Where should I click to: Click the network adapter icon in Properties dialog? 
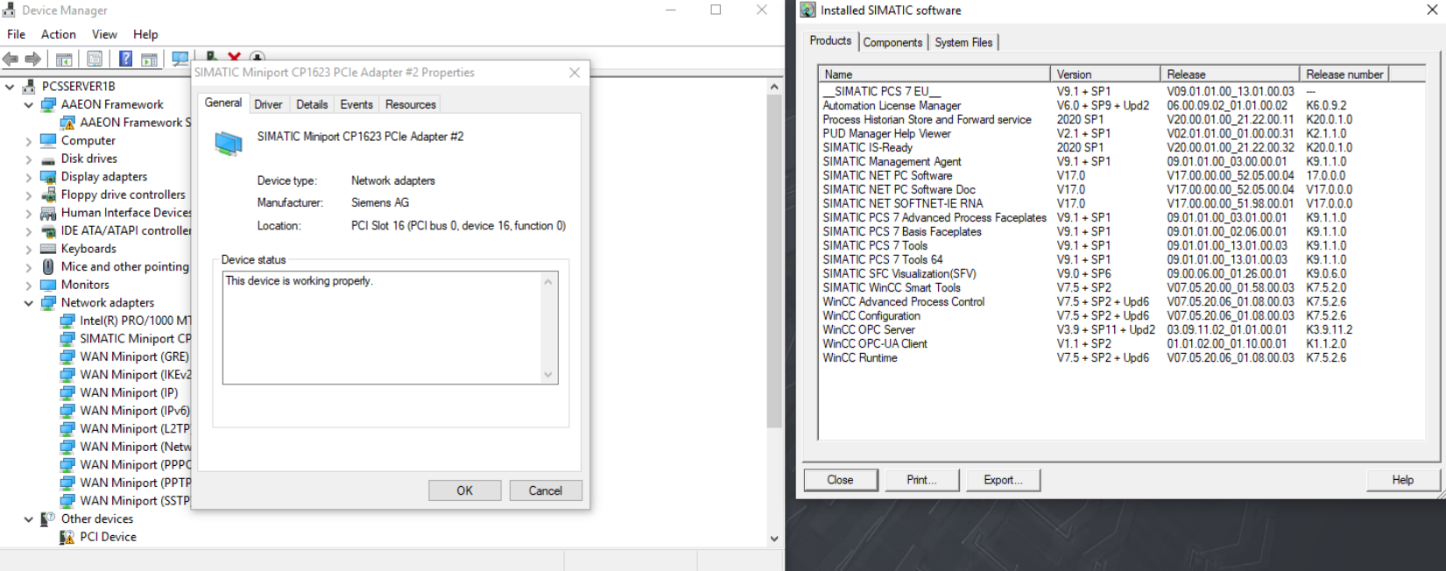click(x=229, y=143)
